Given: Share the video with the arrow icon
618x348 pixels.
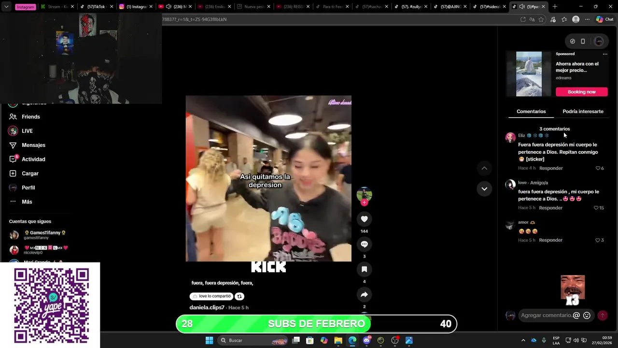Looking at the screenshot, I should [x=364, y=294].
